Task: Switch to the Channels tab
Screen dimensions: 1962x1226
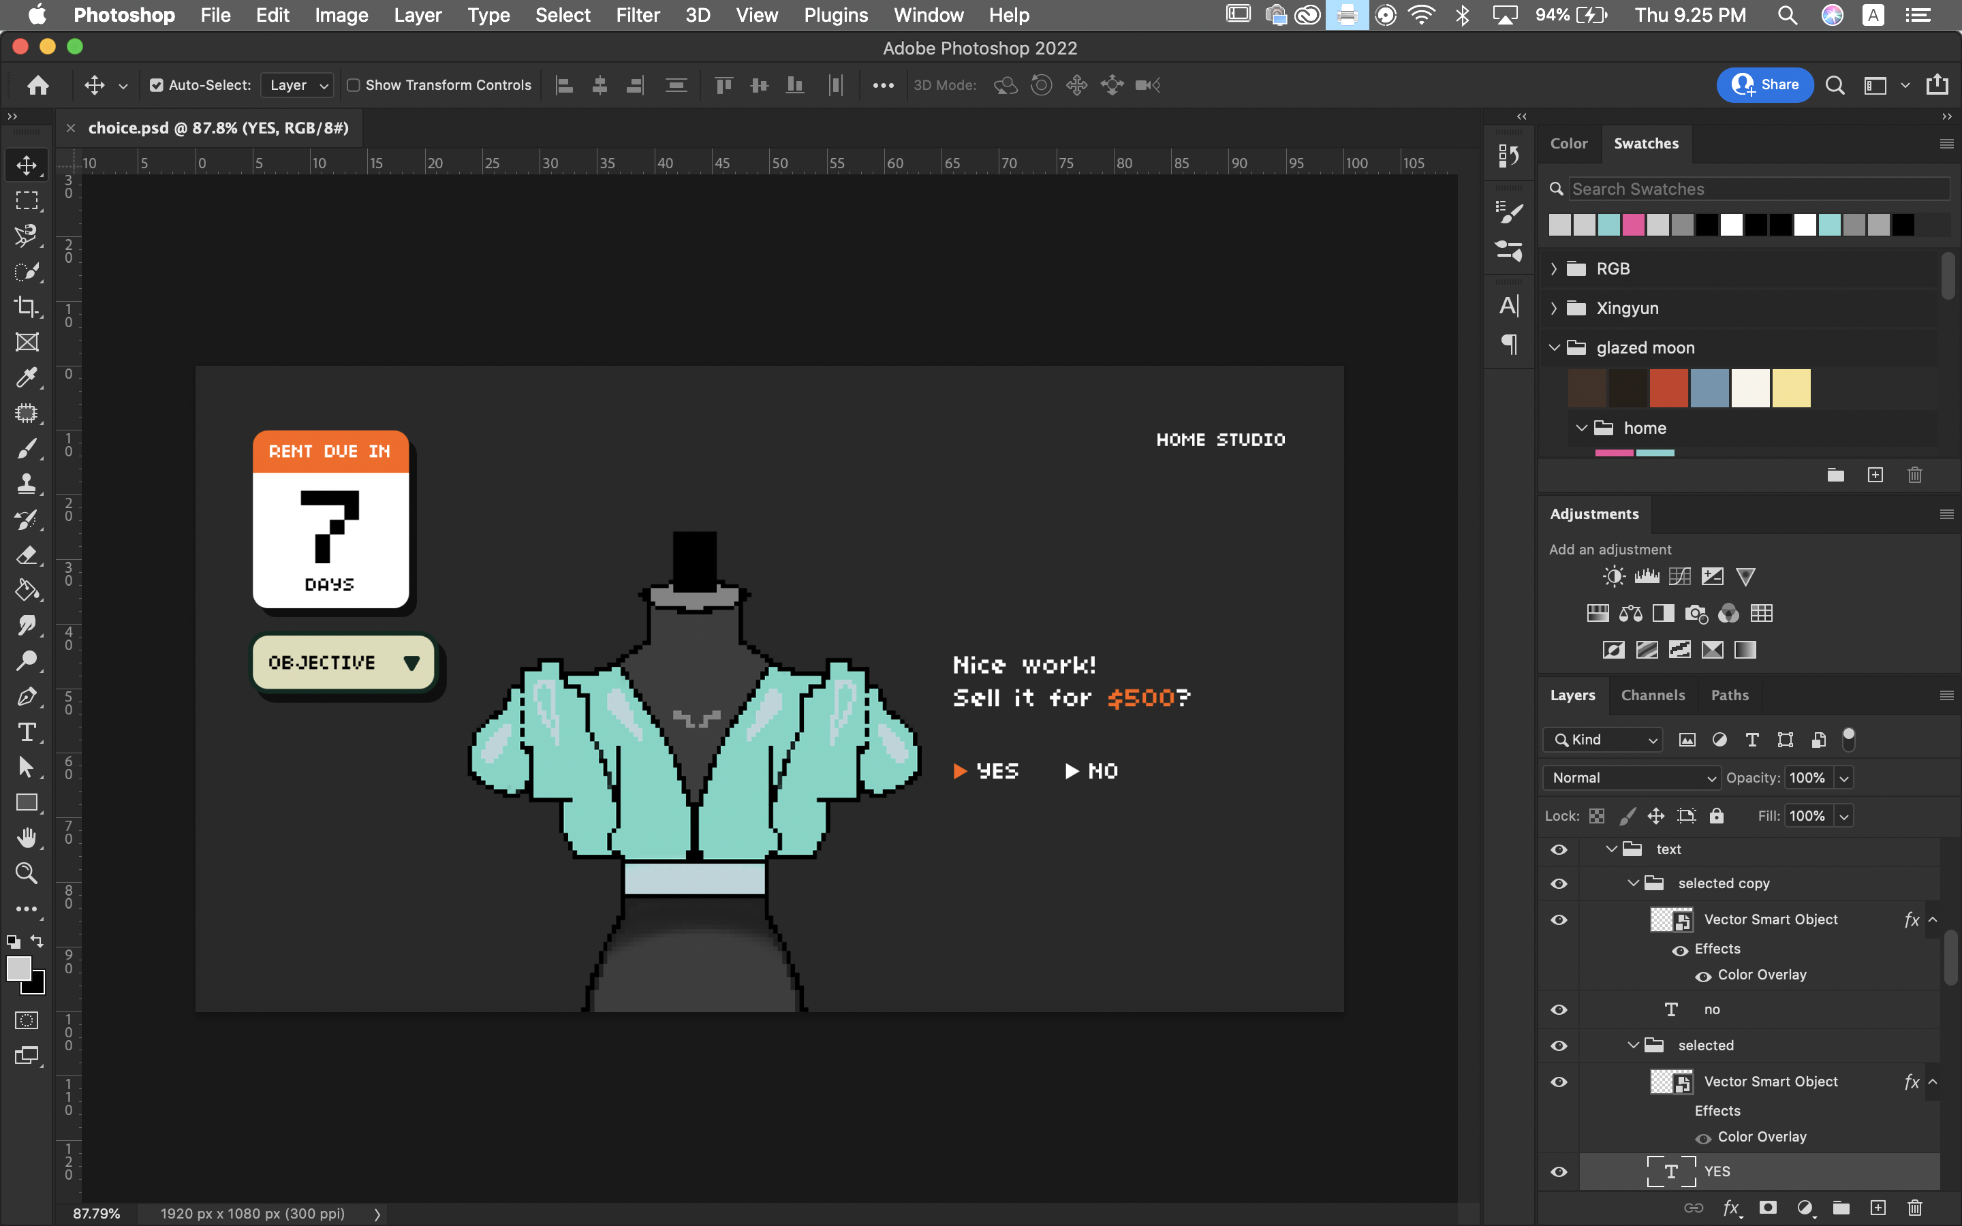Action: [1653, 695]
